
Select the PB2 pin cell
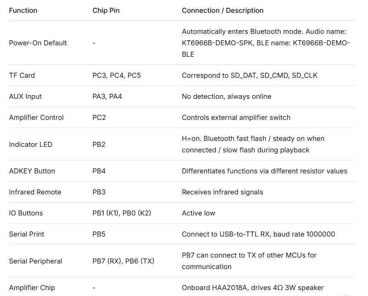point(99,145)
